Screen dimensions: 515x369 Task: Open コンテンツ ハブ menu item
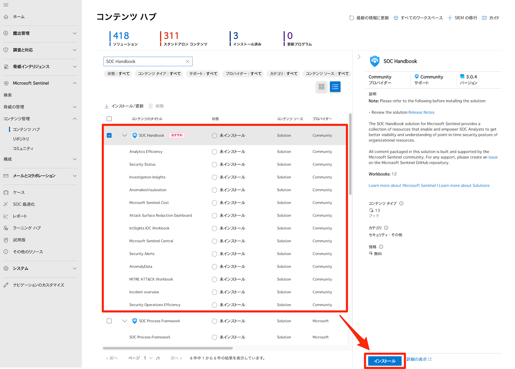pos(26,129)
